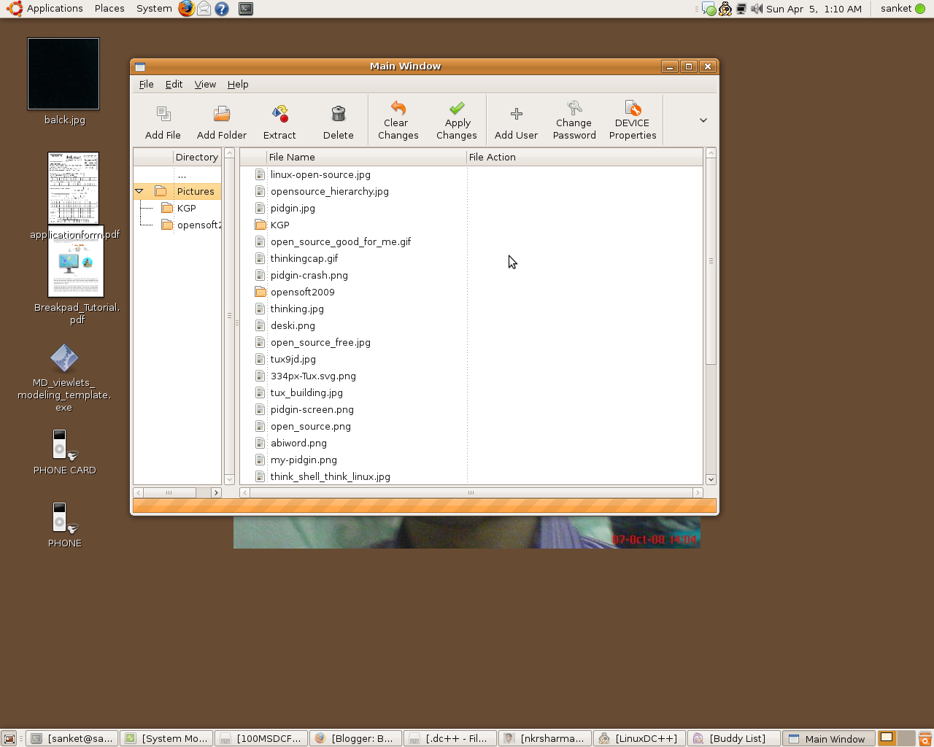The width and height of the screenshot is (934, 747).
Task: Click the DEVICE Properties icon
Action: coord(633,108)
